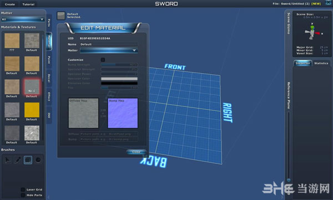Switch to the Statistics tab

pyautogui.click(x=321, y=63)
